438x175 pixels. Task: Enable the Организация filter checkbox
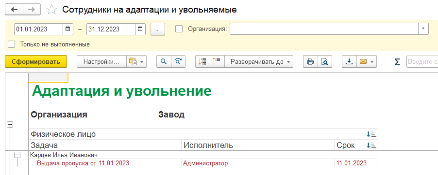179,29
